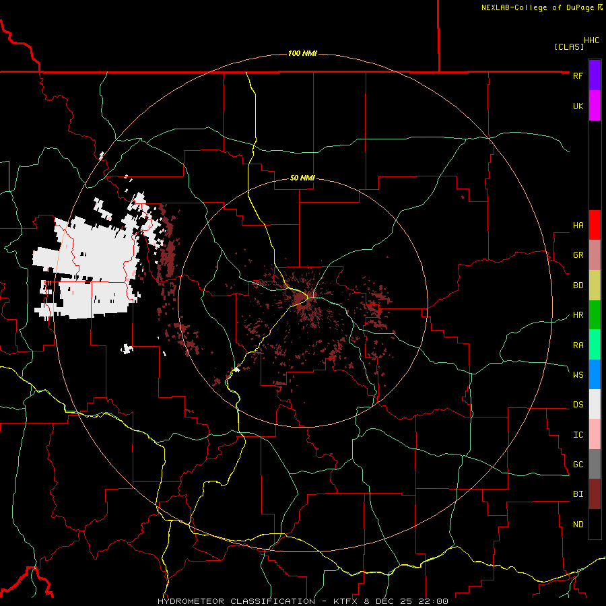Click the HR legend label
606x606 pixels.
[x=578, y=315]
